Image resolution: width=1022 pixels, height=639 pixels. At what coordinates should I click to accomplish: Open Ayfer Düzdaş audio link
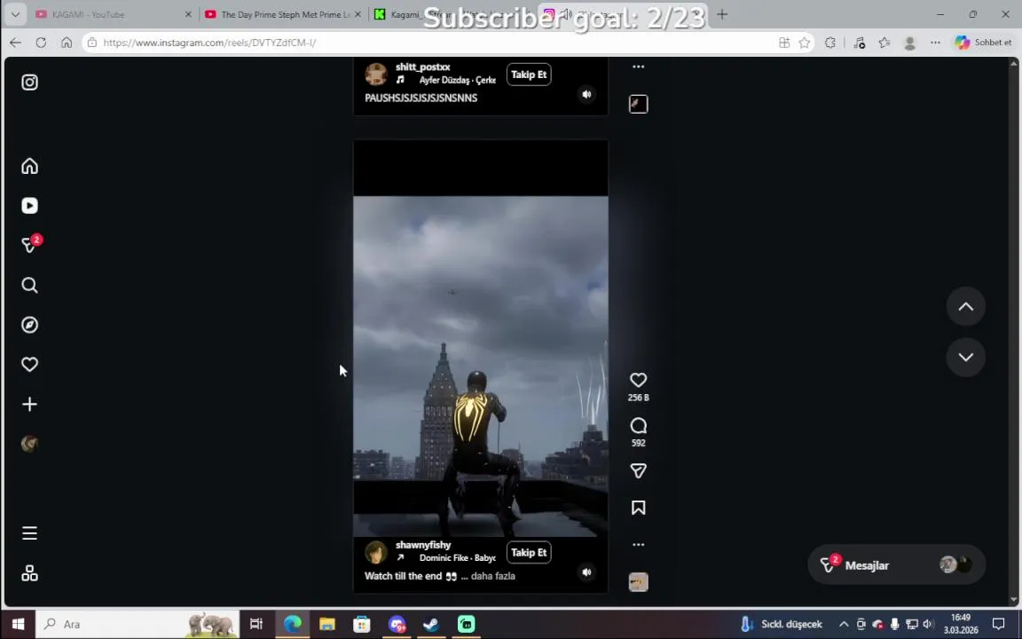point(457,80)
